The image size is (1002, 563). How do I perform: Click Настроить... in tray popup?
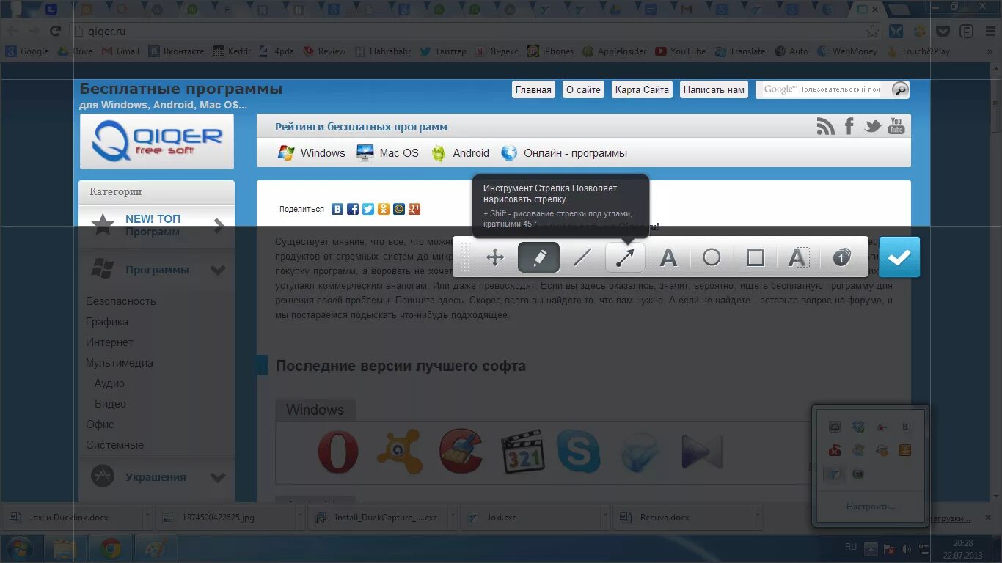click(871, 507)
